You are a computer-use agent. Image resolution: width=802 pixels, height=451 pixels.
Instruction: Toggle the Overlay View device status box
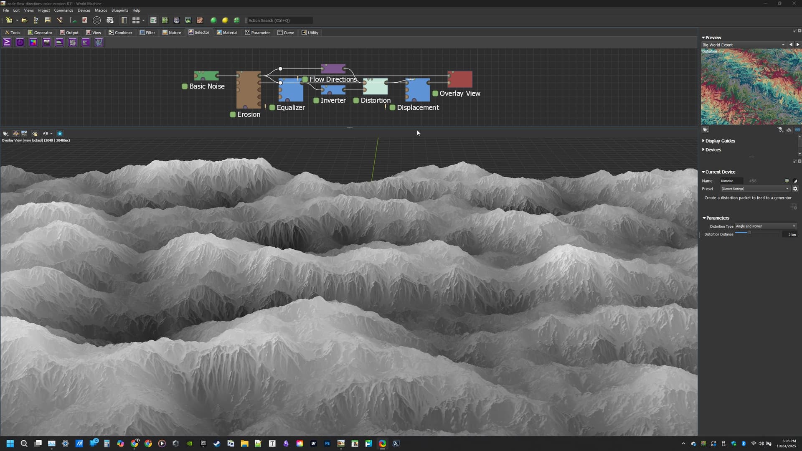435,94
